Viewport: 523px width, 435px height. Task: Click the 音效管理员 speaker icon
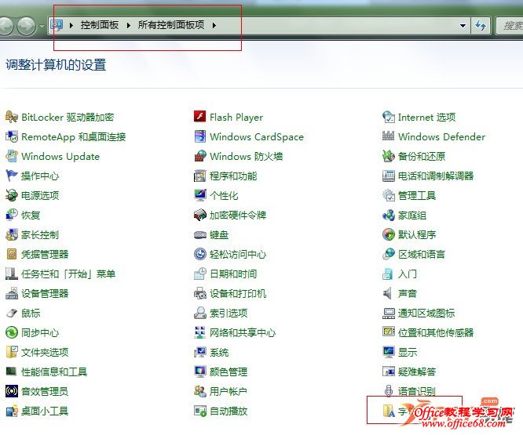[12, 391]
